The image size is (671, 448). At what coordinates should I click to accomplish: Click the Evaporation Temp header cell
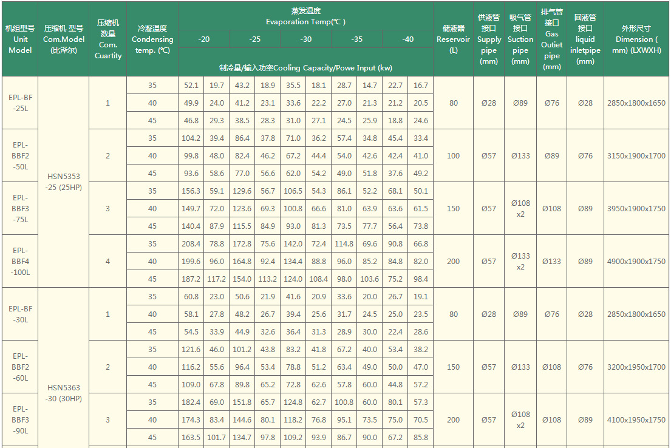[305, 16]
